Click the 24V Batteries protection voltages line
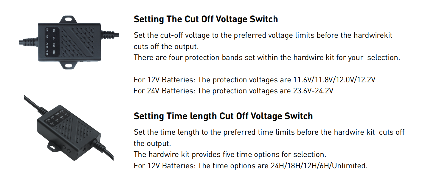 pos(233,91)
